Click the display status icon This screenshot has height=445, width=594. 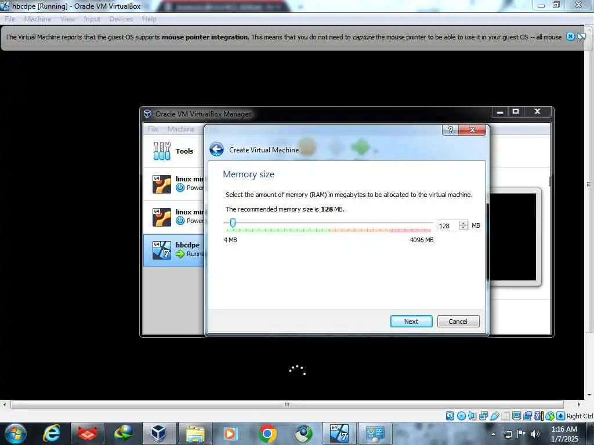coord(516,416)
